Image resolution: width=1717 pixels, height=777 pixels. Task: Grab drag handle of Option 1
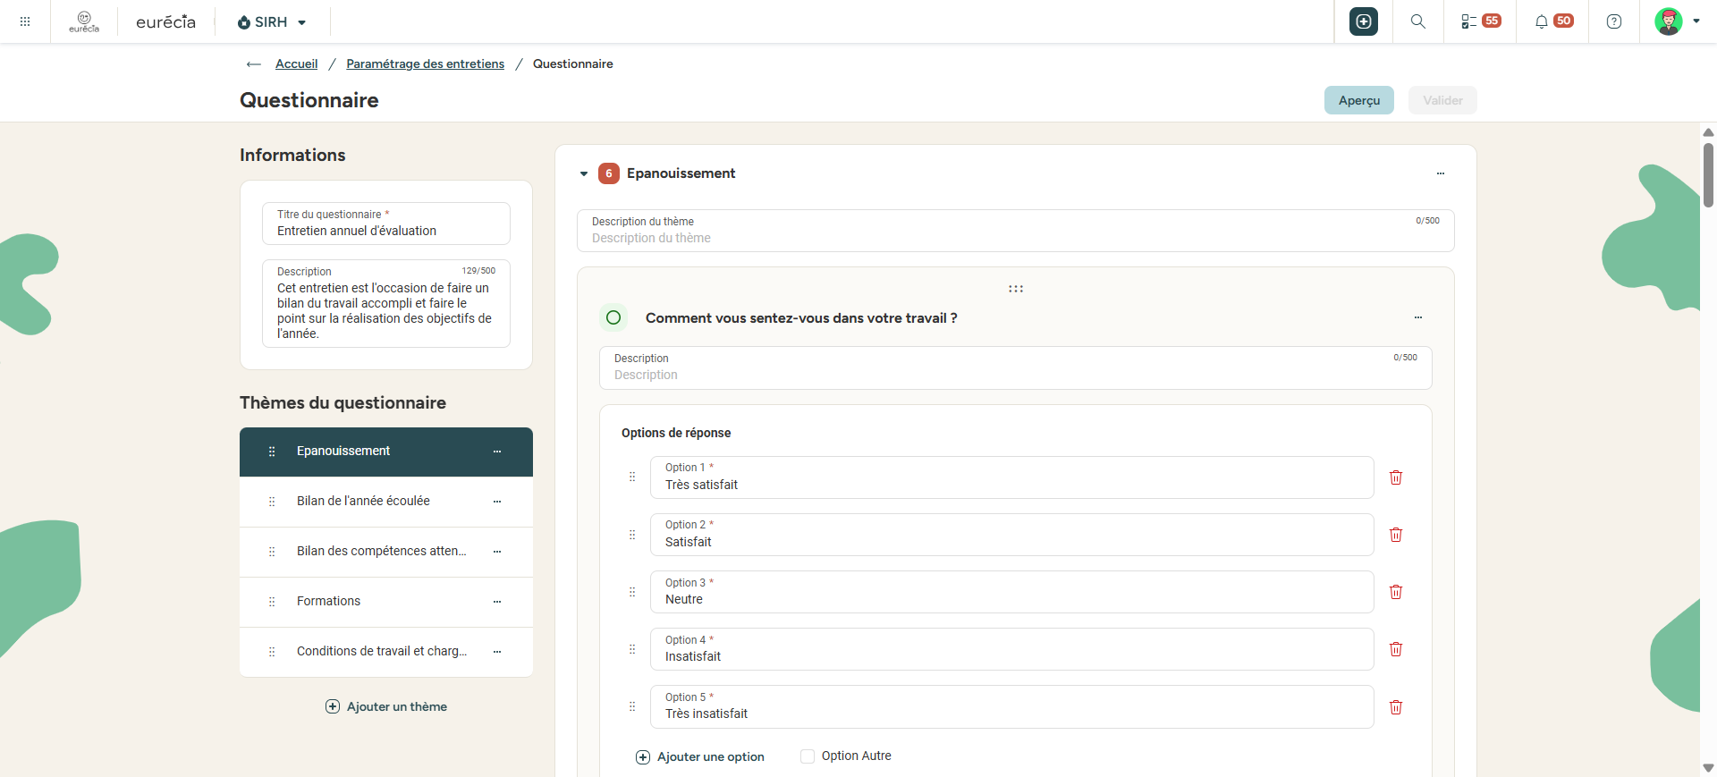coord(632,477)
